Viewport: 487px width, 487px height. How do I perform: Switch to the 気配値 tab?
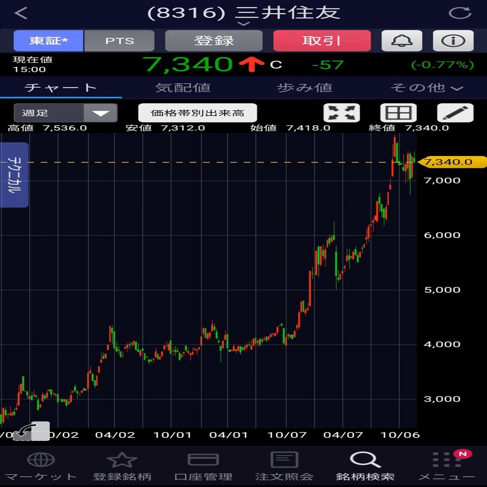(x=183, y=88)
